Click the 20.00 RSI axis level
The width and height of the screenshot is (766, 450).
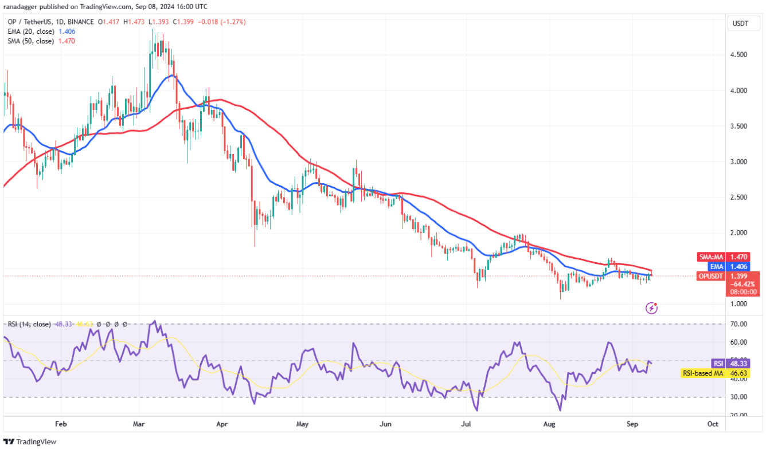pyautogui.click(x=738, y=416)
